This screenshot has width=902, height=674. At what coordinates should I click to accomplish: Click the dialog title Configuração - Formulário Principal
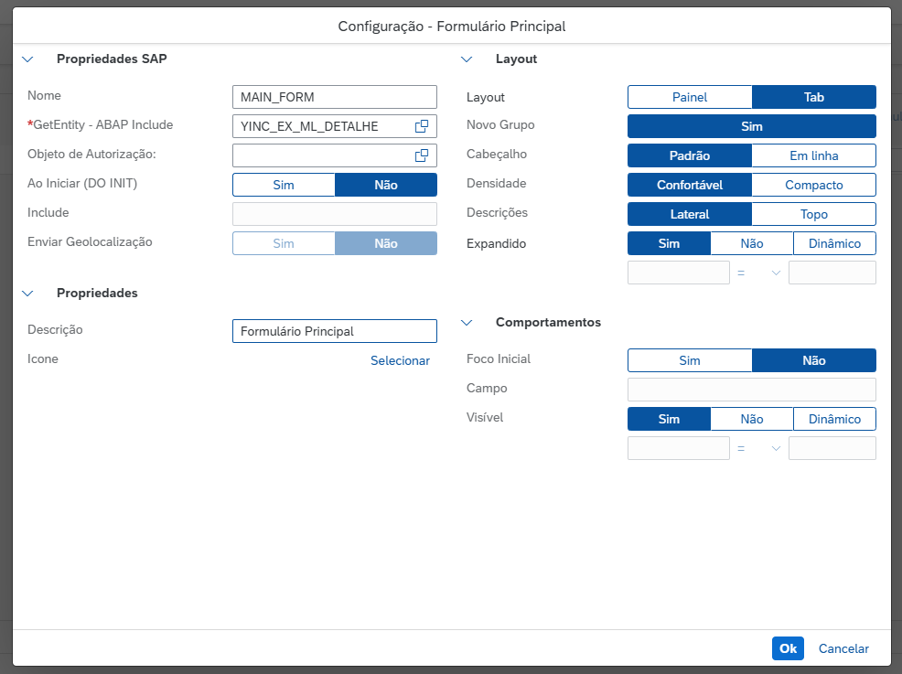click(452, 27)
